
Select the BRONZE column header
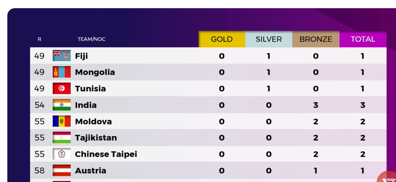tap(316, 39)
